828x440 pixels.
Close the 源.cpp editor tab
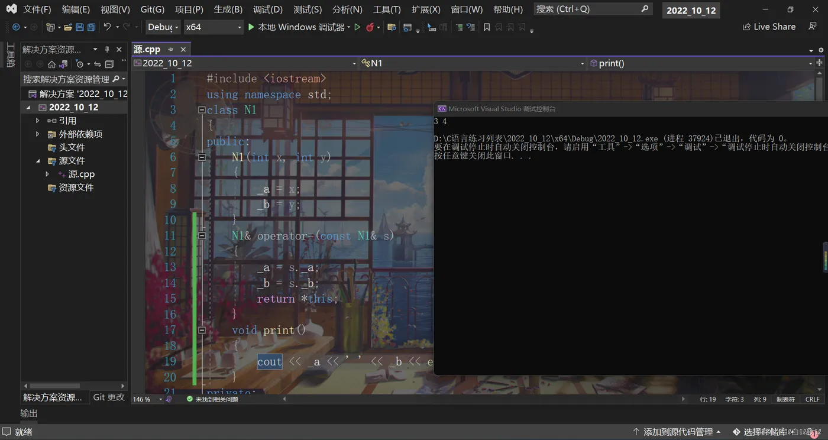[183, 50]
